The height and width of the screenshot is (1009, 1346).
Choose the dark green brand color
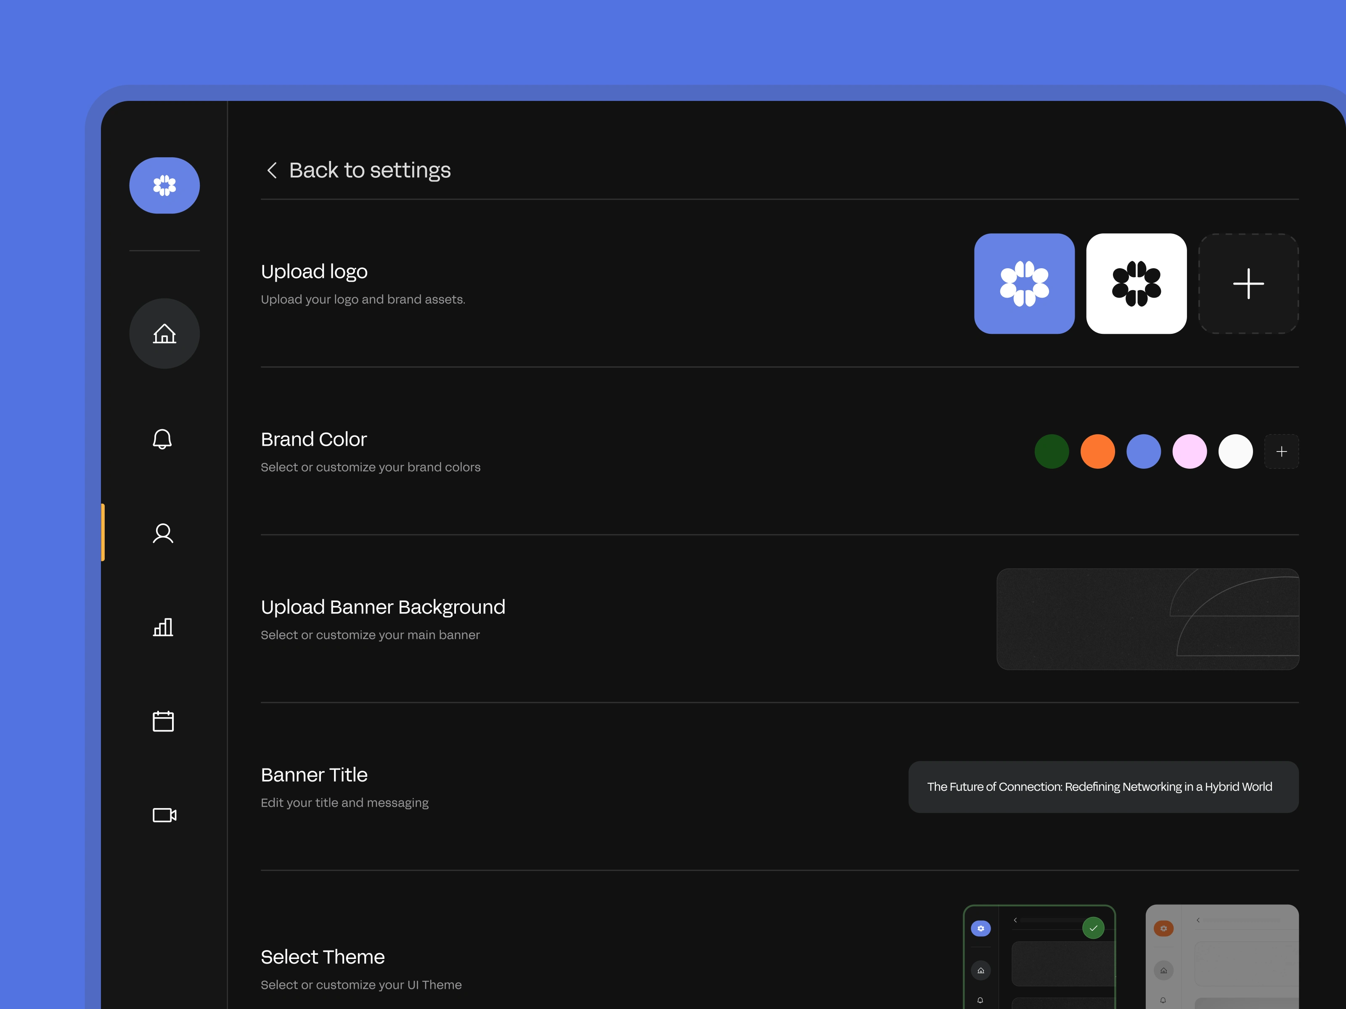click(x=1052, y=451)
